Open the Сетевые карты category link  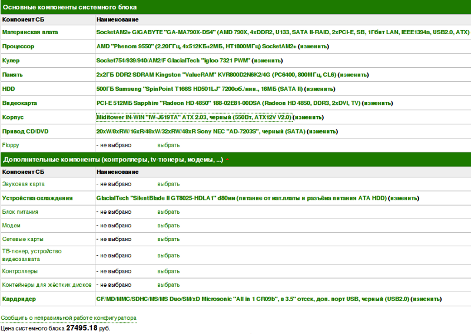click(23, 239)
